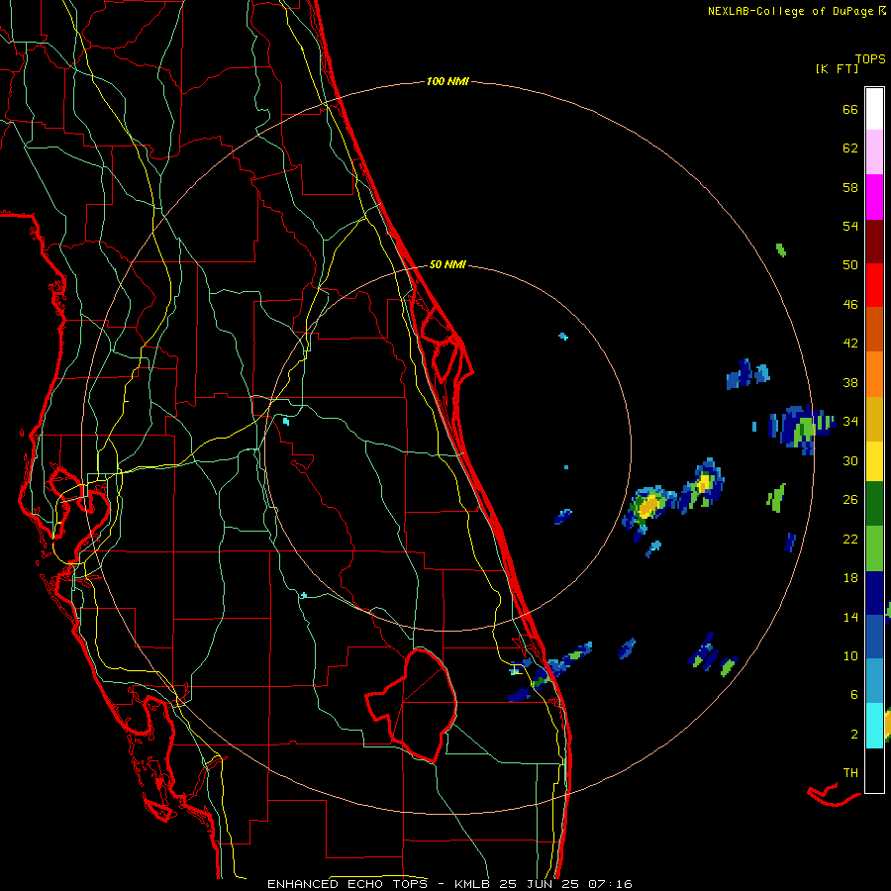
Task: Click the 50 scale label
Action: tap(850, 265)
